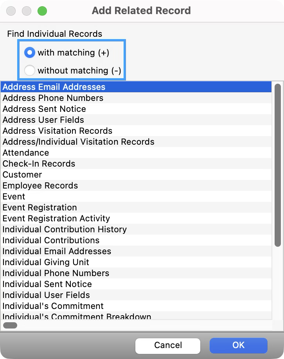The width and height of the screenshot is (284, 359).
Task: Select 'Address Phone Numbers' row
Action: [x=136, y=98]
